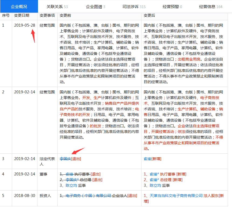Open the 关联关系 53 tab
The image size is (232, 208).
coord(57,6)
